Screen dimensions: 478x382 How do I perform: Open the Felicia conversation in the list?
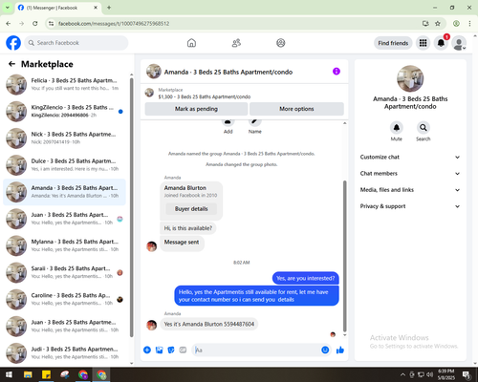coord(64,85)
